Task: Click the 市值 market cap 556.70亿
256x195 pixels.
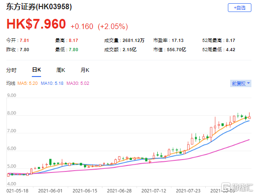Action: 176,50
